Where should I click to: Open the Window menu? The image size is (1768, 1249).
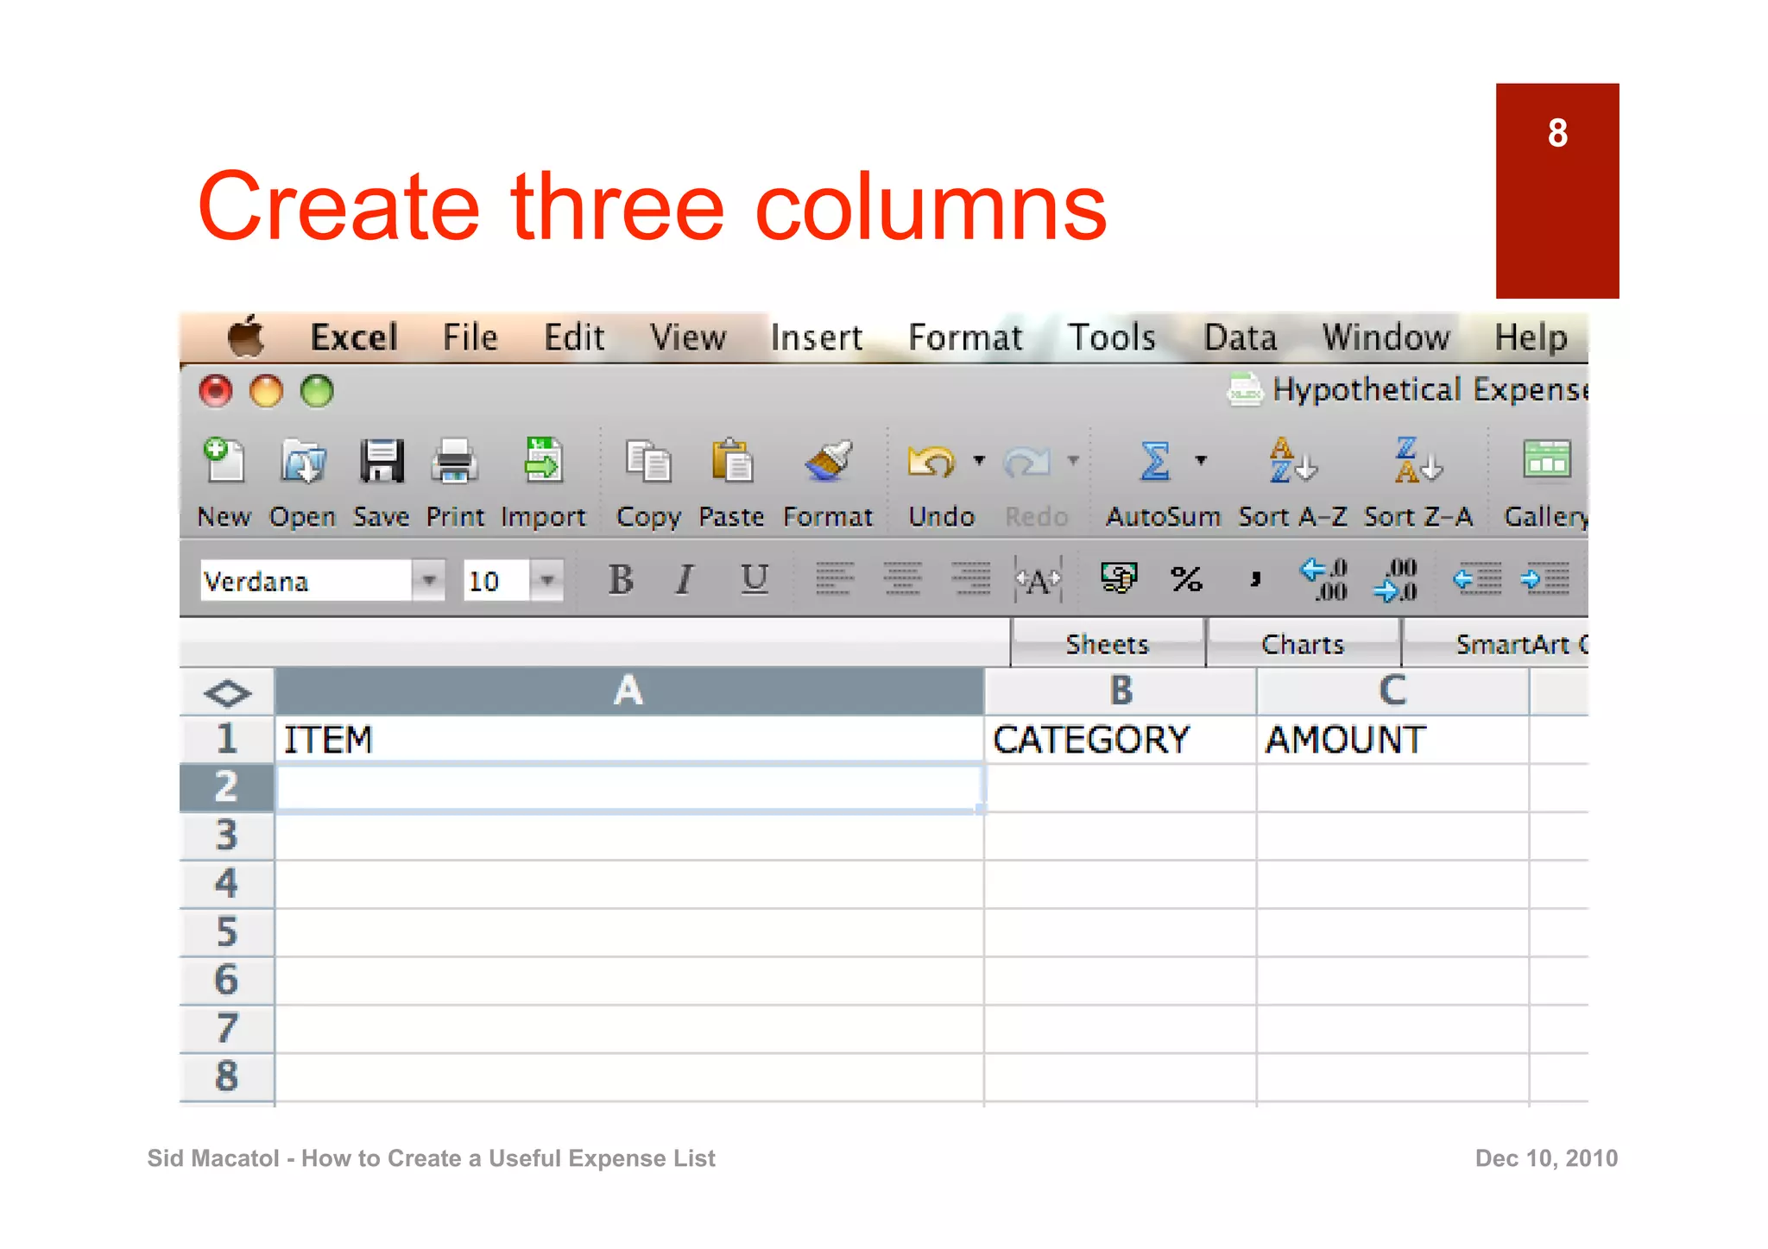(1386, 337)
